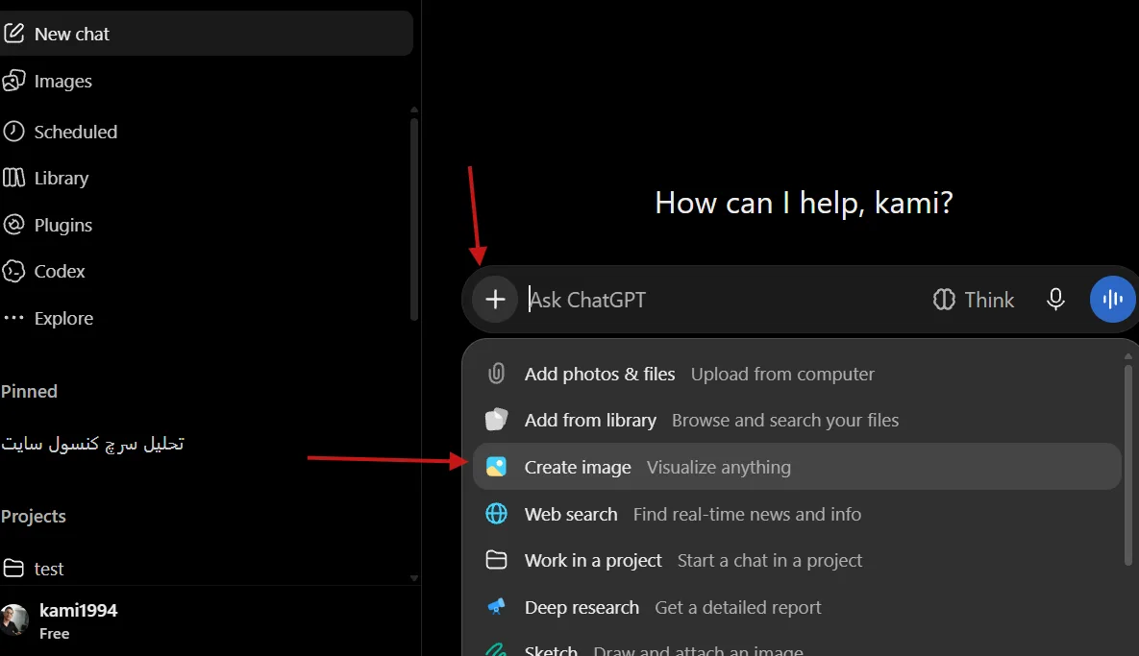The image size is (1139, 656).
Task: Click the attach menu scrollbar
Action: (1127, 465)
